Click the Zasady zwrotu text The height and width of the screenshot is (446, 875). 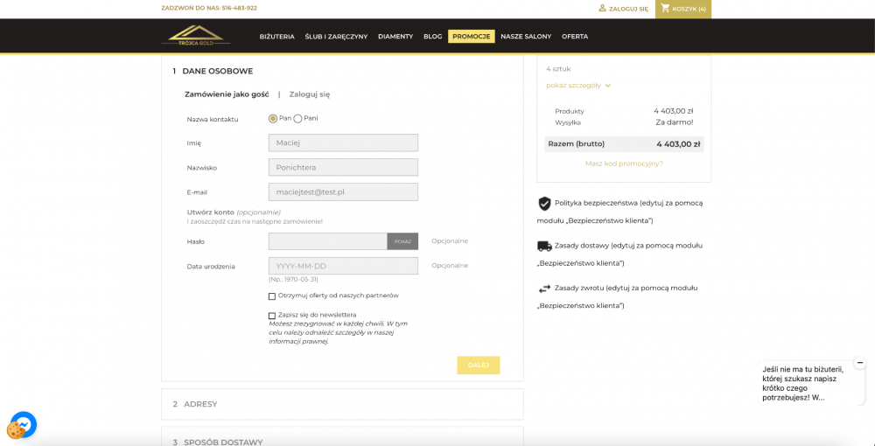point(618,296)
